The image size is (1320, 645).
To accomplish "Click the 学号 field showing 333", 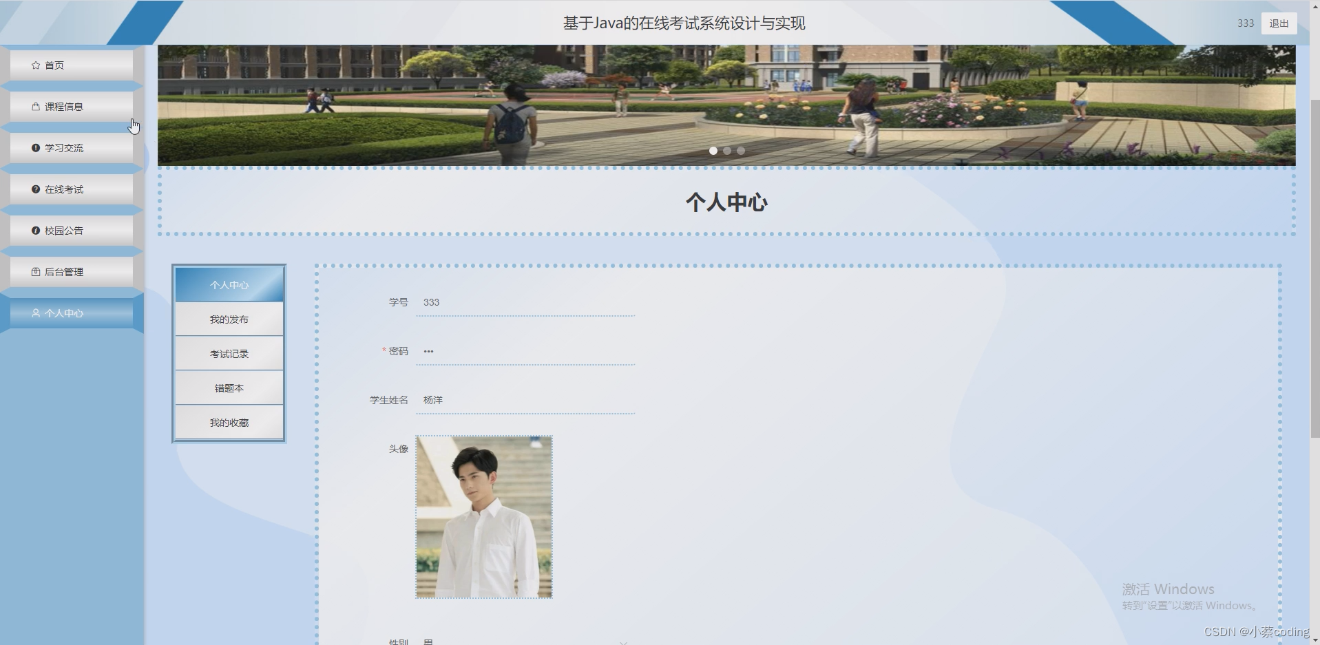I will click(525, 302).
